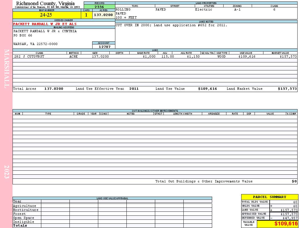Screen dimensions: 299x228
Task: Click the TOTAL BLDG VALUE label
Action: click(x=255, y=202)
